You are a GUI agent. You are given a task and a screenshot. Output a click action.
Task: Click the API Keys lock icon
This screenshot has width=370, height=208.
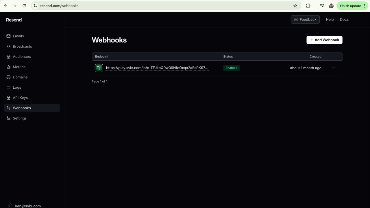tap(8, 98)
